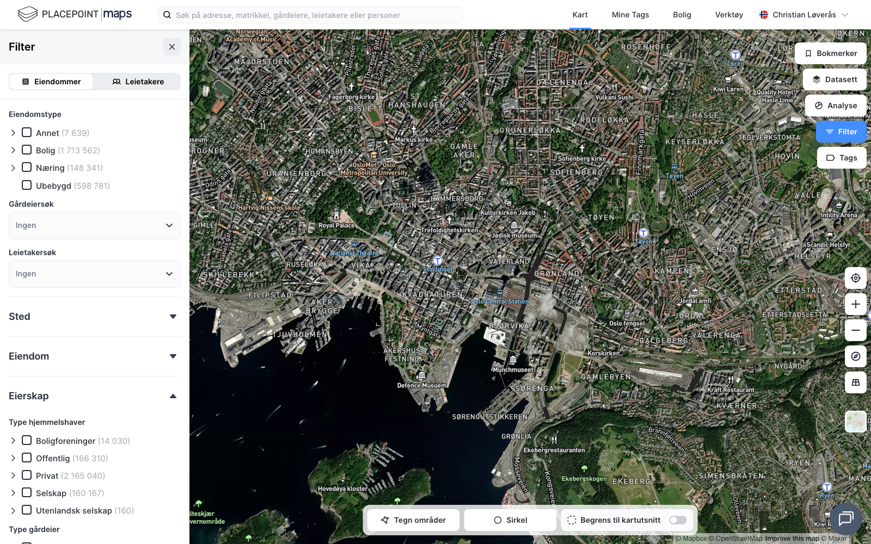Screen dimensions: 871x544
Task: Click the Ryen metro station marker
Action: click(x=827, y=487)
